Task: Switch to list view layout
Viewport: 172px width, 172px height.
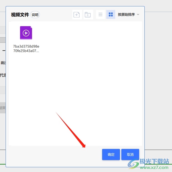Action: [100, 14]
